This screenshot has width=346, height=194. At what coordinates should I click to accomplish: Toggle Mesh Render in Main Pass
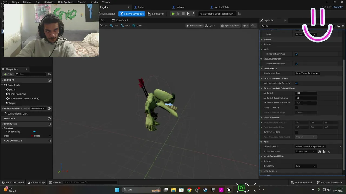297,54
